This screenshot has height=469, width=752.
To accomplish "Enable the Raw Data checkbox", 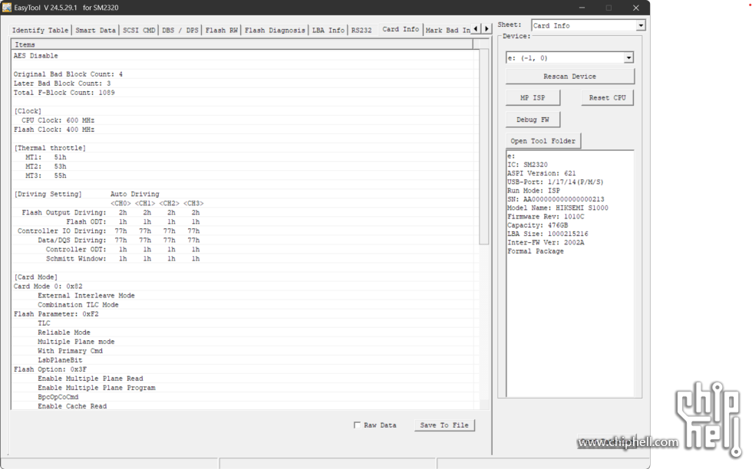I will [x=357, y=425].
